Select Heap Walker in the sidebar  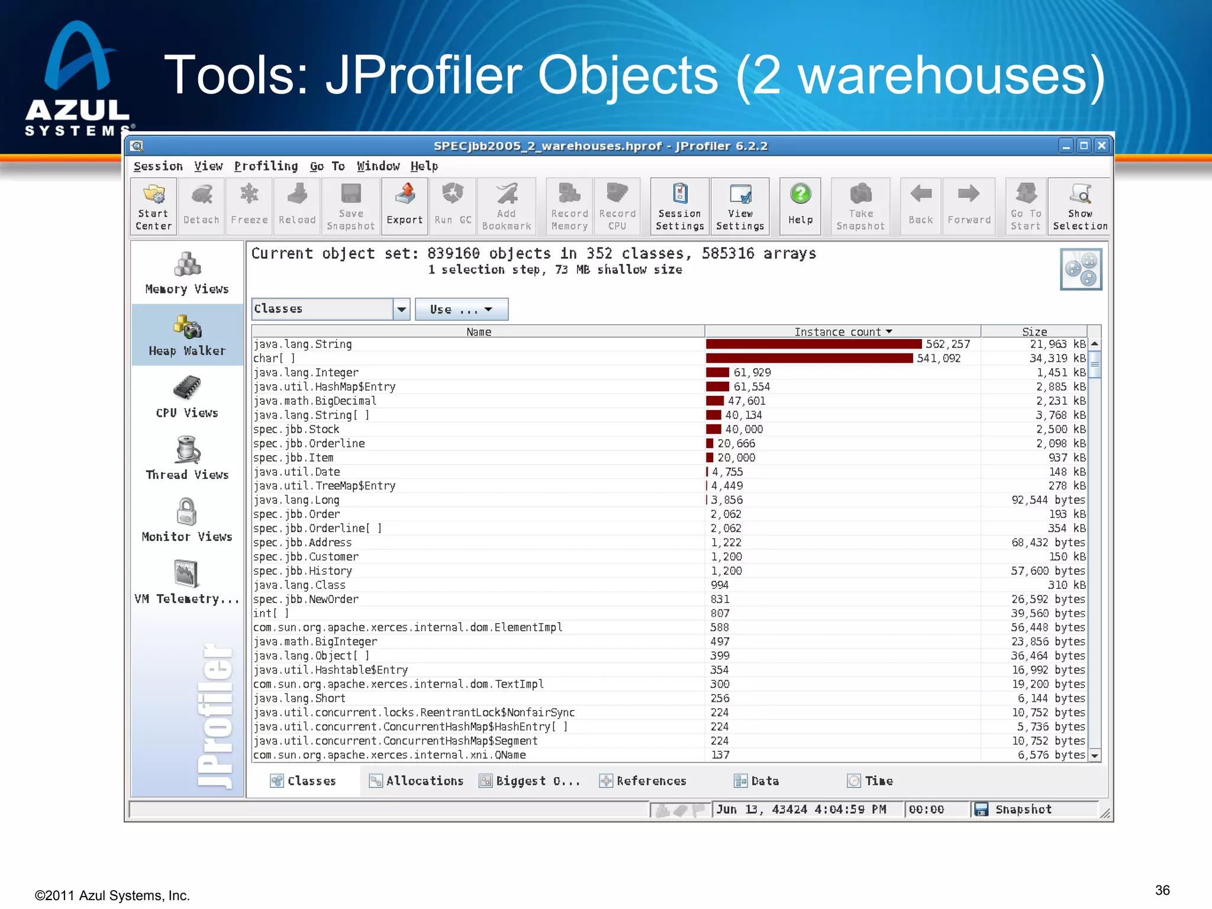187,335
